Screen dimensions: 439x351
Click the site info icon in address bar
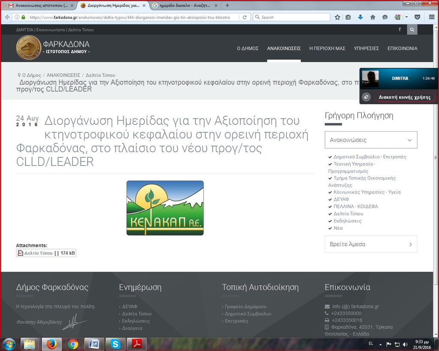[17, 17]
